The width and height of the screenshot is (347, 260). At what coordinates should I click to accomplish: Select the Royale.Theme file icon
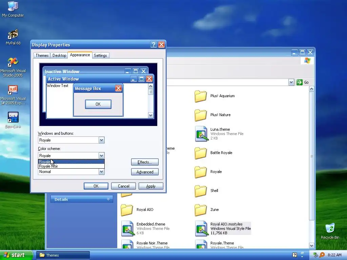pyautogui.click(x=202, y=244)
